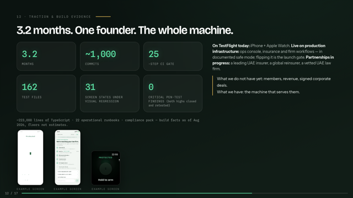Select the 162 Test Files card

46,94
